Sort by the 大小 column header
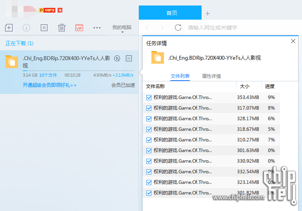Screen dimensions: 302x211 (244, 86)
